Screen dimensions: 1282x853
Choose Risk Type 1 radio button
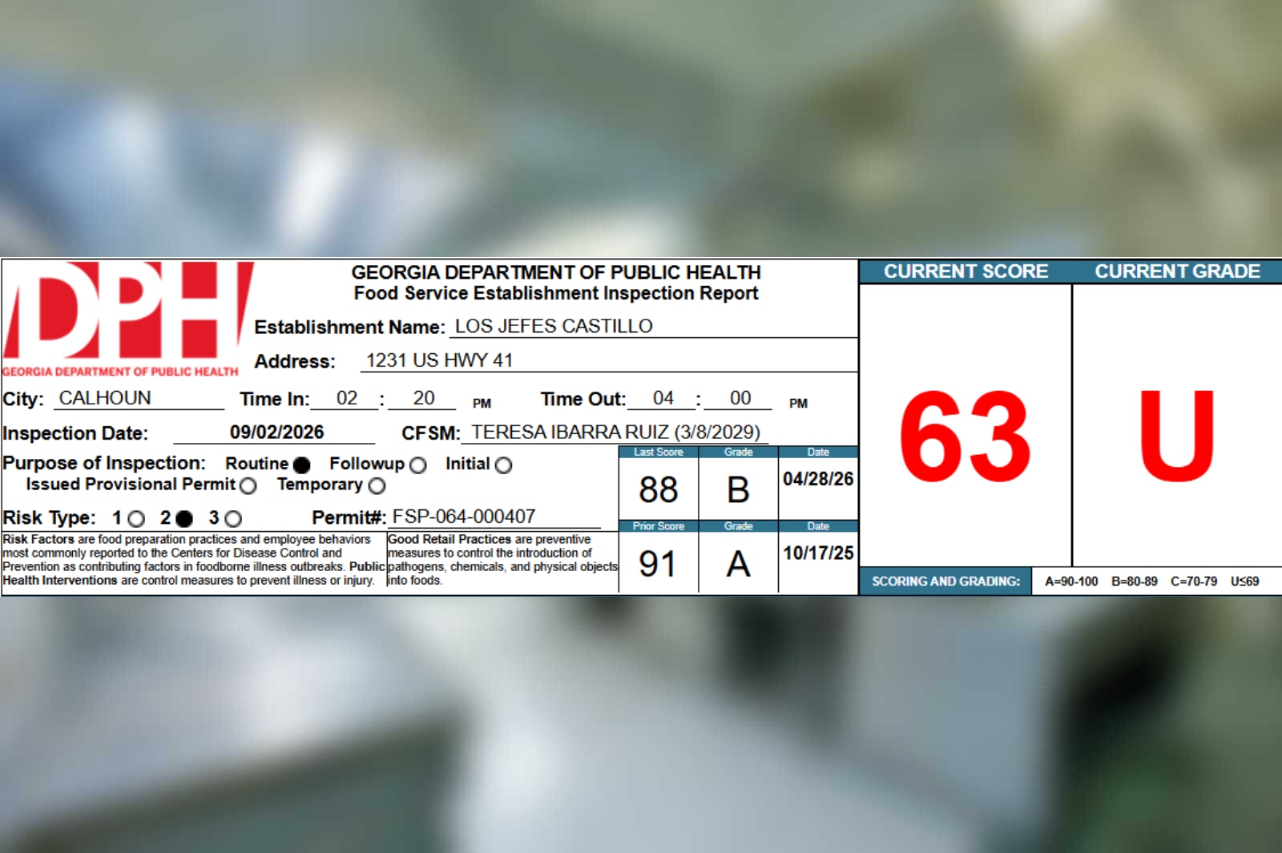[x=136, y=519]
